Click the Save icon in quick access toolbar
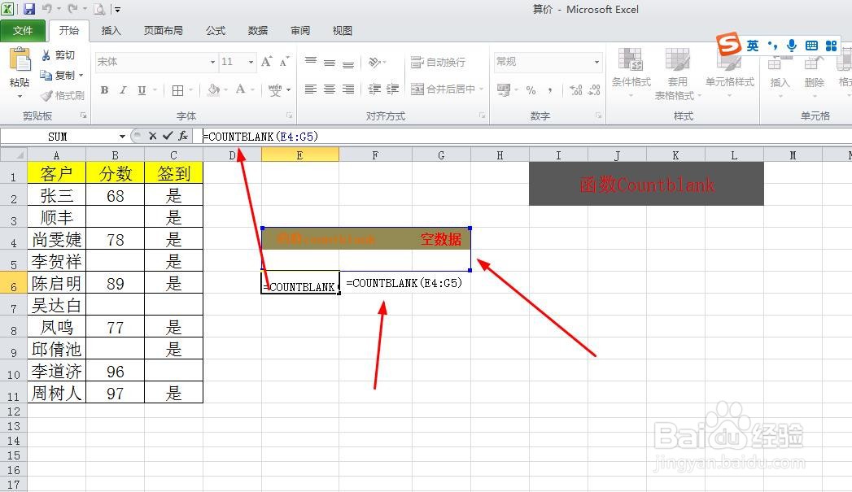Image resolution: width=852 pixels, height=492 pixels. (x=28, y=9)
